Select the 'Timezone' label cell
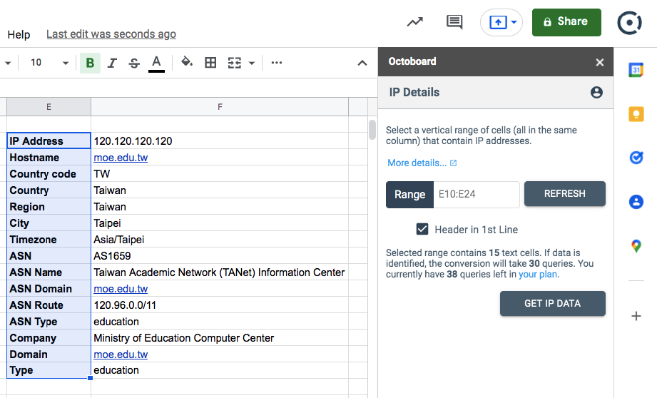Viewport: 657px width, 398px height. tap(49, 239)
